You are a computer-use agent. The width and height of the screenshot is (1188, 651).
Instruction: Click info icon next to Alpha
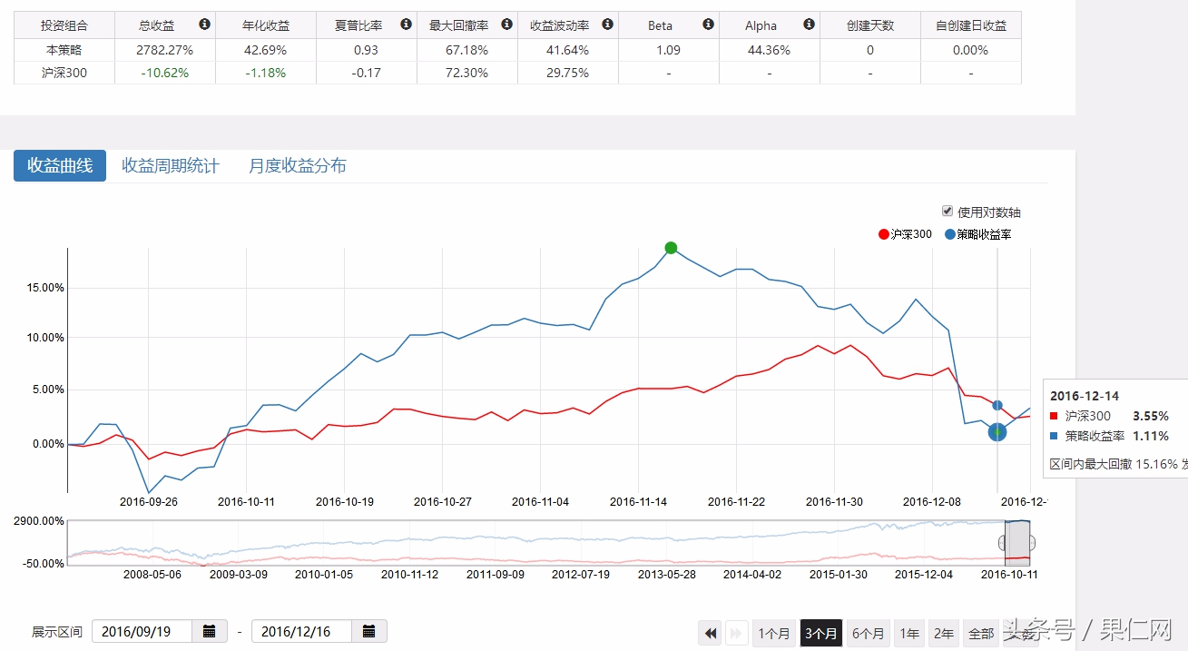tap(809, 25)
